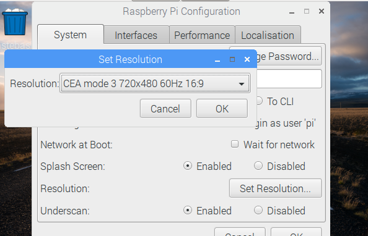Image resolution: width=368 pixels, height=236 pixels.
Task: Switch to the System tab
Action: (x=71, y=35)
